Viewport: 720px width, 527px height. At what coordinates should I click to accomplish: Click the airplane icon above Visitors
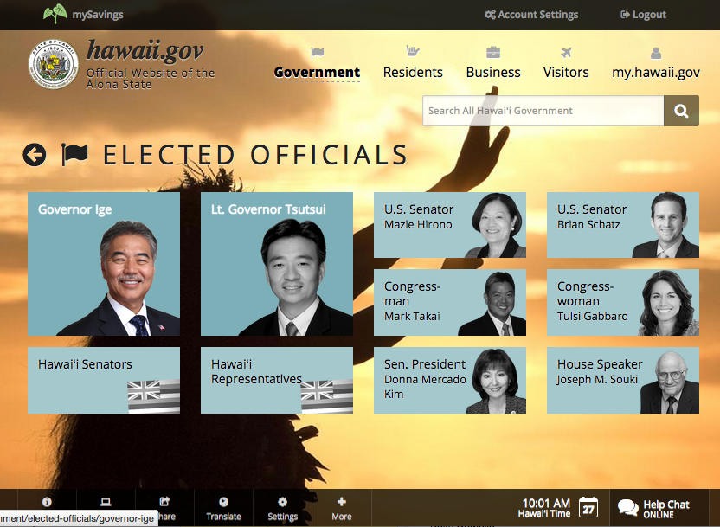[566, 52]
